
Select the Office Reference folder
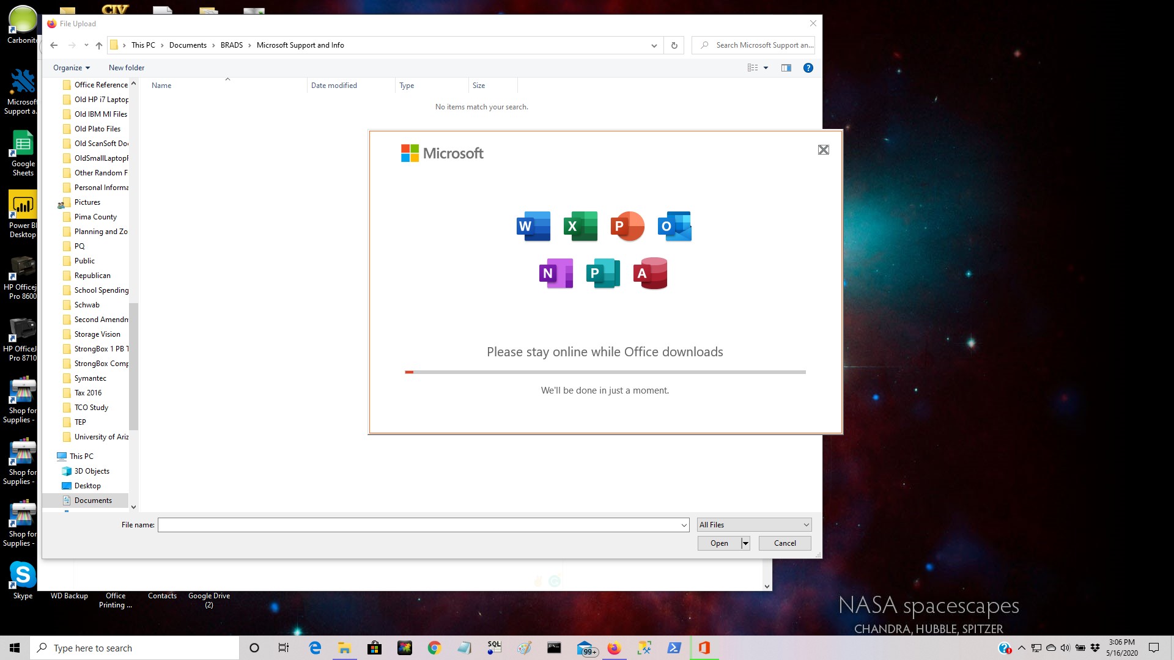coord(95,85)
